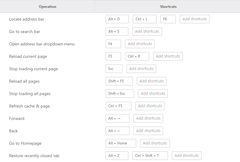Image resolution: width=240 pixels, height=162 pixels.
Task: Click the Shift + Esc shortcut box
Action: pyautogui.click(x=120, y=94)
